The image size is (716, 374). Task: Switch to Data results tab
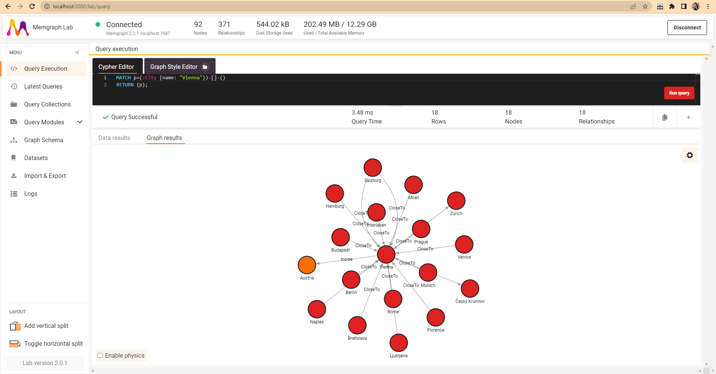point(114,138)
